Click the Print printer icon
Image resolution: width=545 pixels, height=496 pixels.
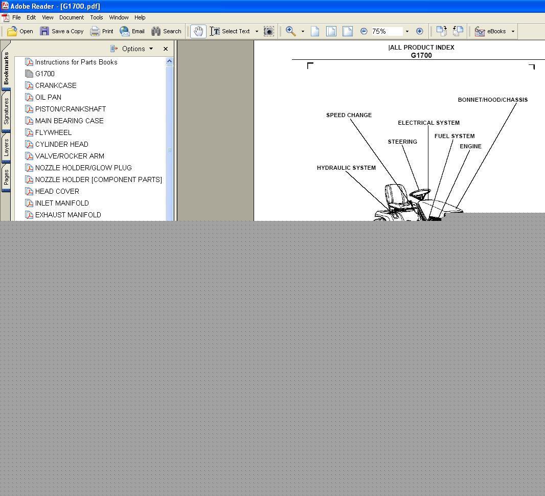click(95, 31)
